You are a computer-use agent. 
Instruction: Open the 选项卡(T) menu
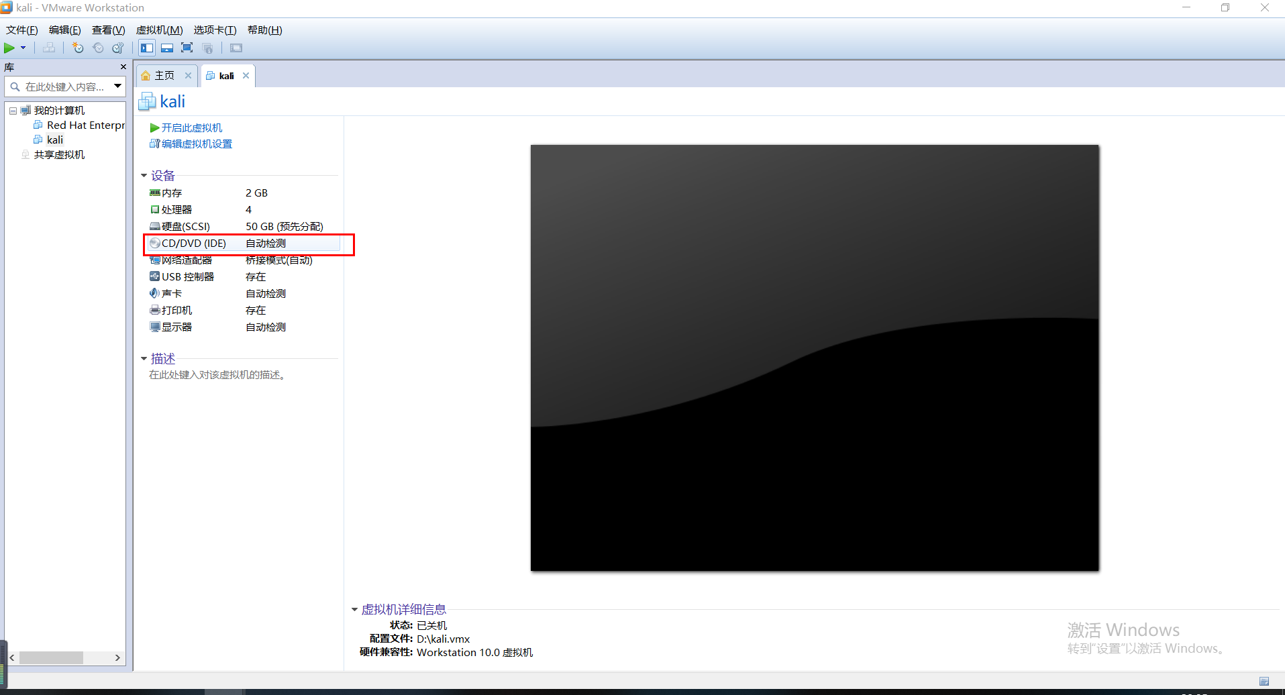click(x=215, y=30)
